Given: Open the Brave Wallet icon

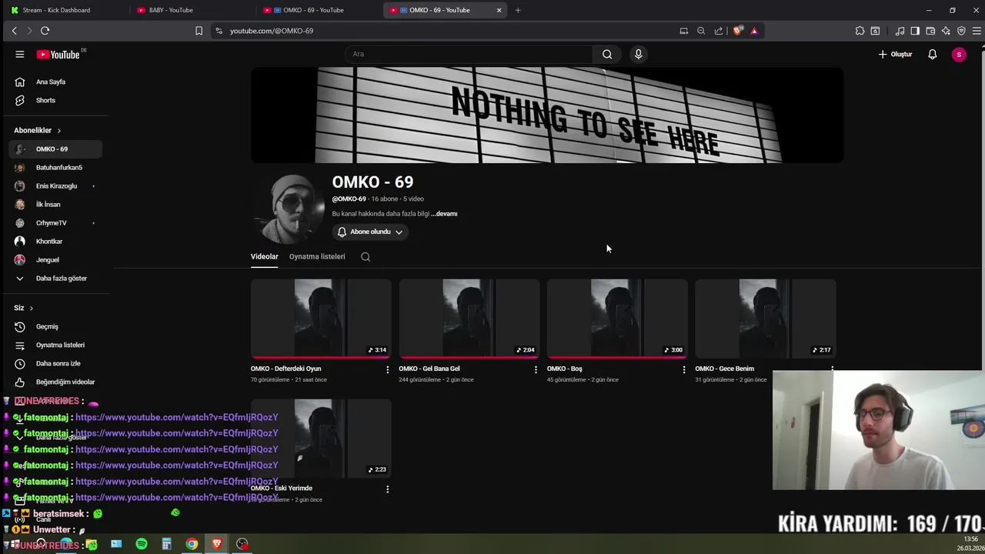Looking at the screenshot, I should pos(930,31).
